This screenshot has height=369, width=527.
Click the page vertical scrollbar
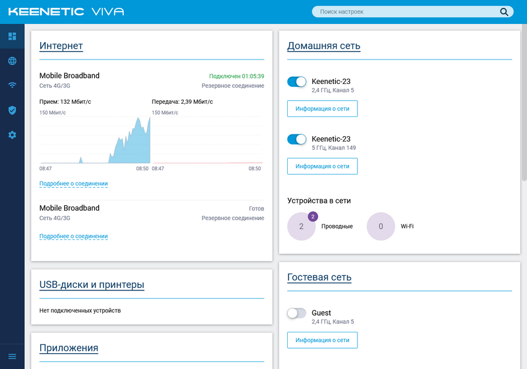pyautogui.click(x=525, y=103)
